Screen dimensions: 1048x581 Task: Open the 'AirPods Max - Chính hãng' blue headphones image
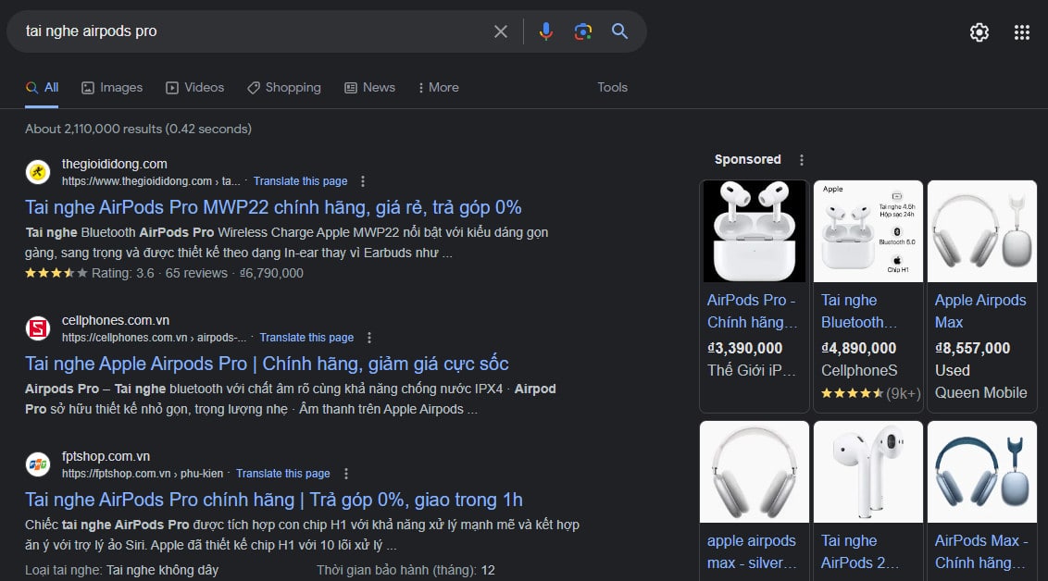click(982, 472)
